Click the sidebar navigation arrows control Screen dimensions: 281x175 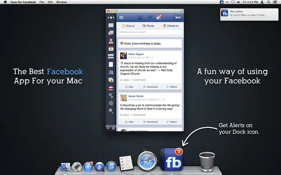point(111,17)
